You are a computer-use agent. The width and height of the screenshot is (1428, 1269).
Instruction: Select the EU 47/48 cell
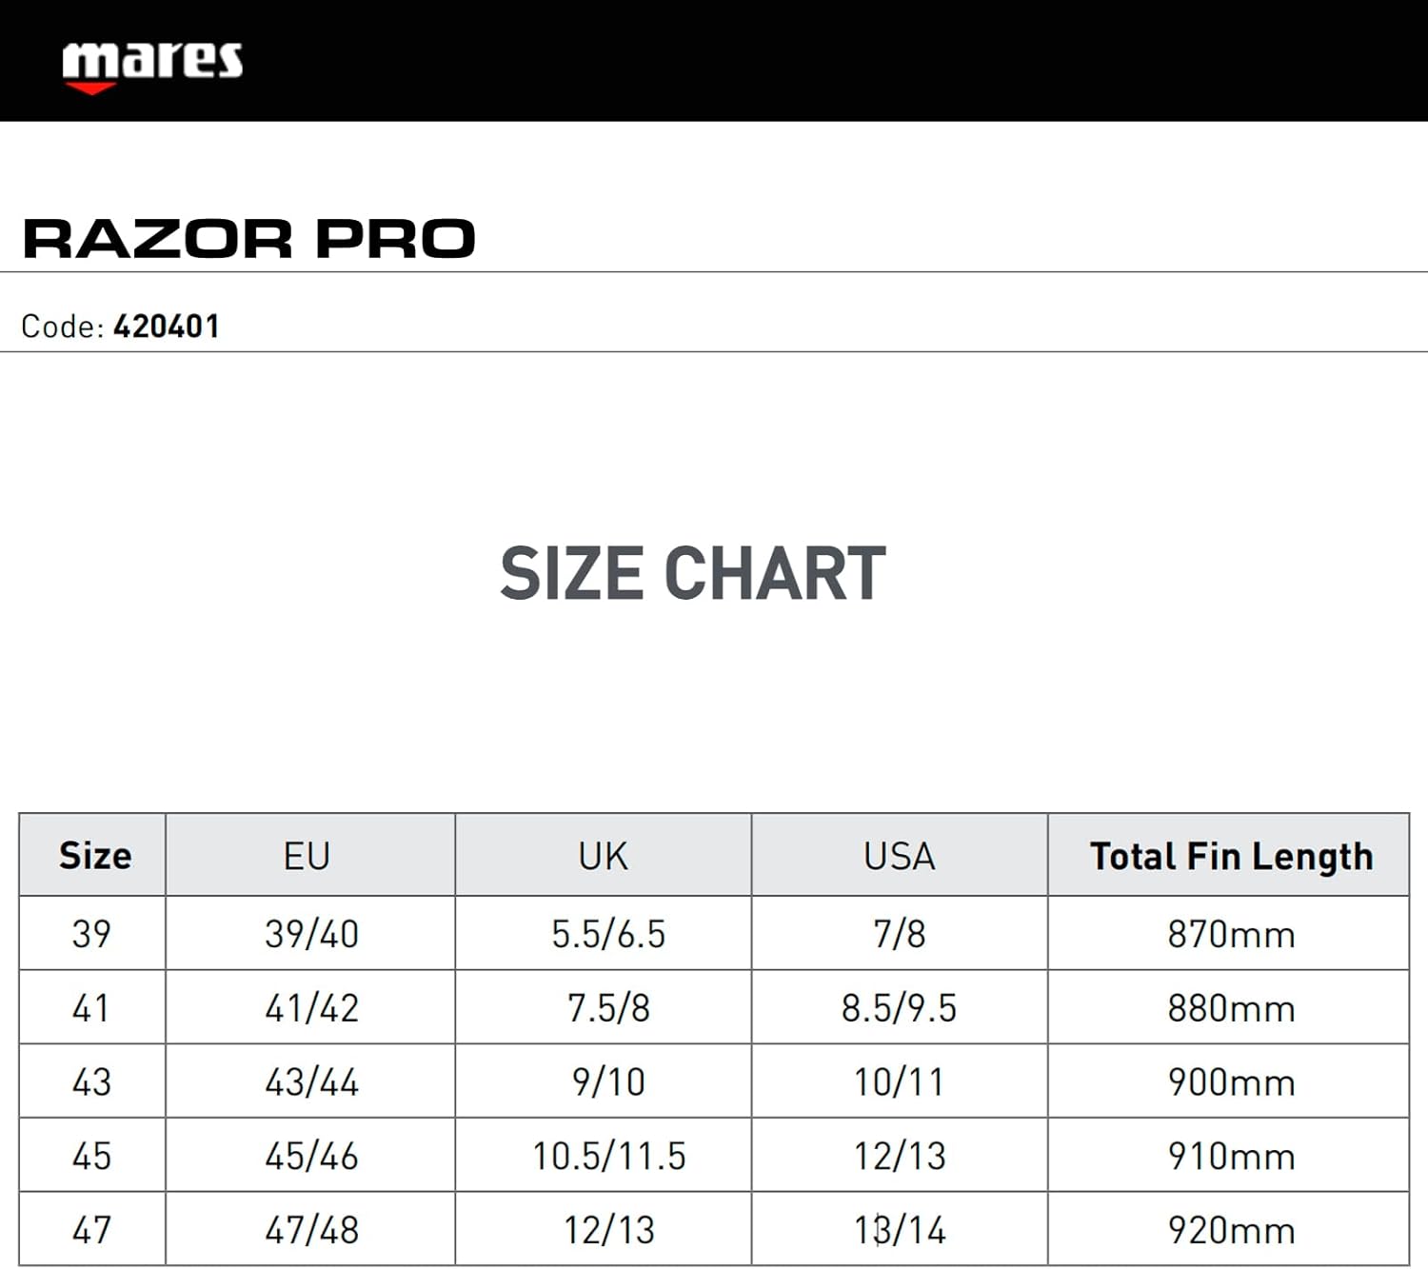coord(311,1230)
